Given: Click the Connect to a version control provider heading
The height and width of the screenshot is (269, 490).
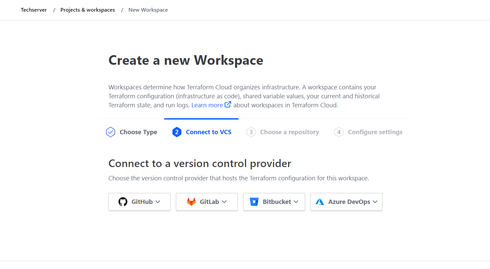Looking at the screenshot, I should 200,163.
